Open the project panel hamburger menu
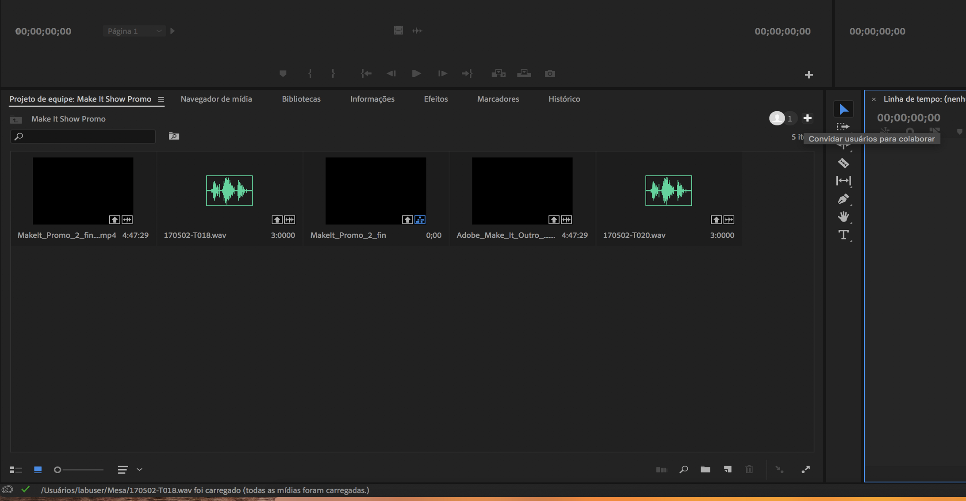966x501 pixels. [x=161, y=99]
